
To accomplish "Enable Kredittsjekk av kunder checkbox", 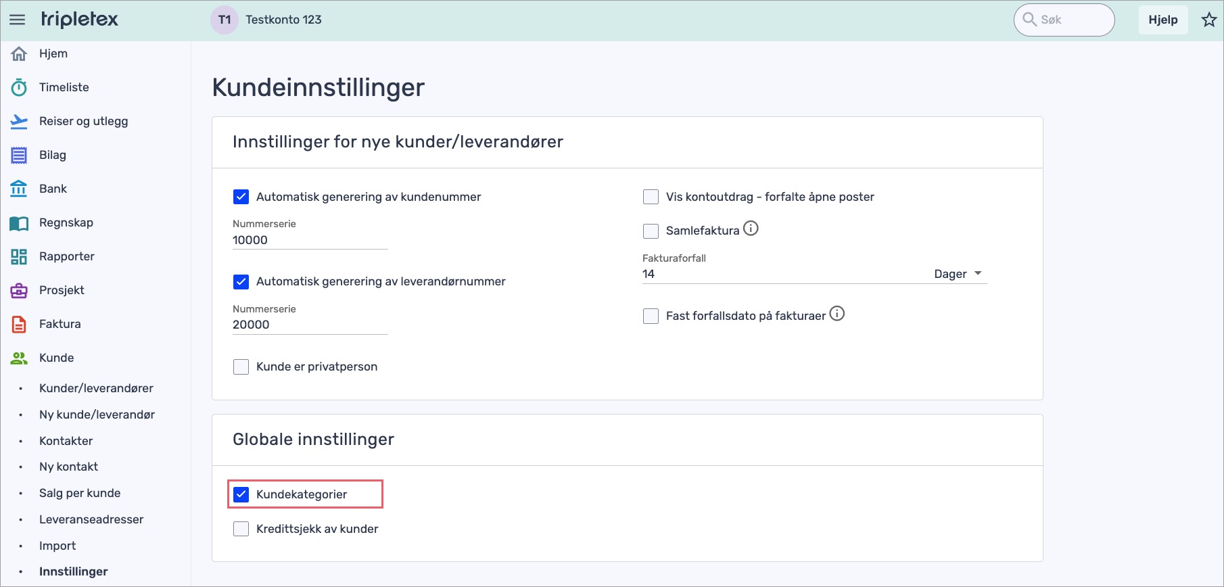I will coord(241,529).
